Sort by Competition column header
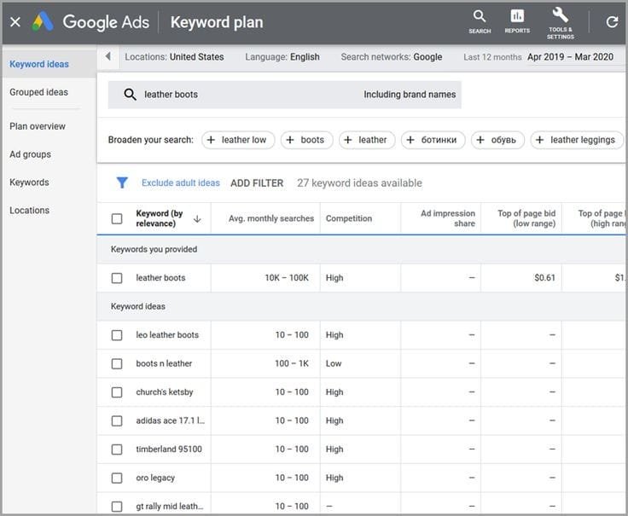 pyautogui.click(x=349, y=218)
